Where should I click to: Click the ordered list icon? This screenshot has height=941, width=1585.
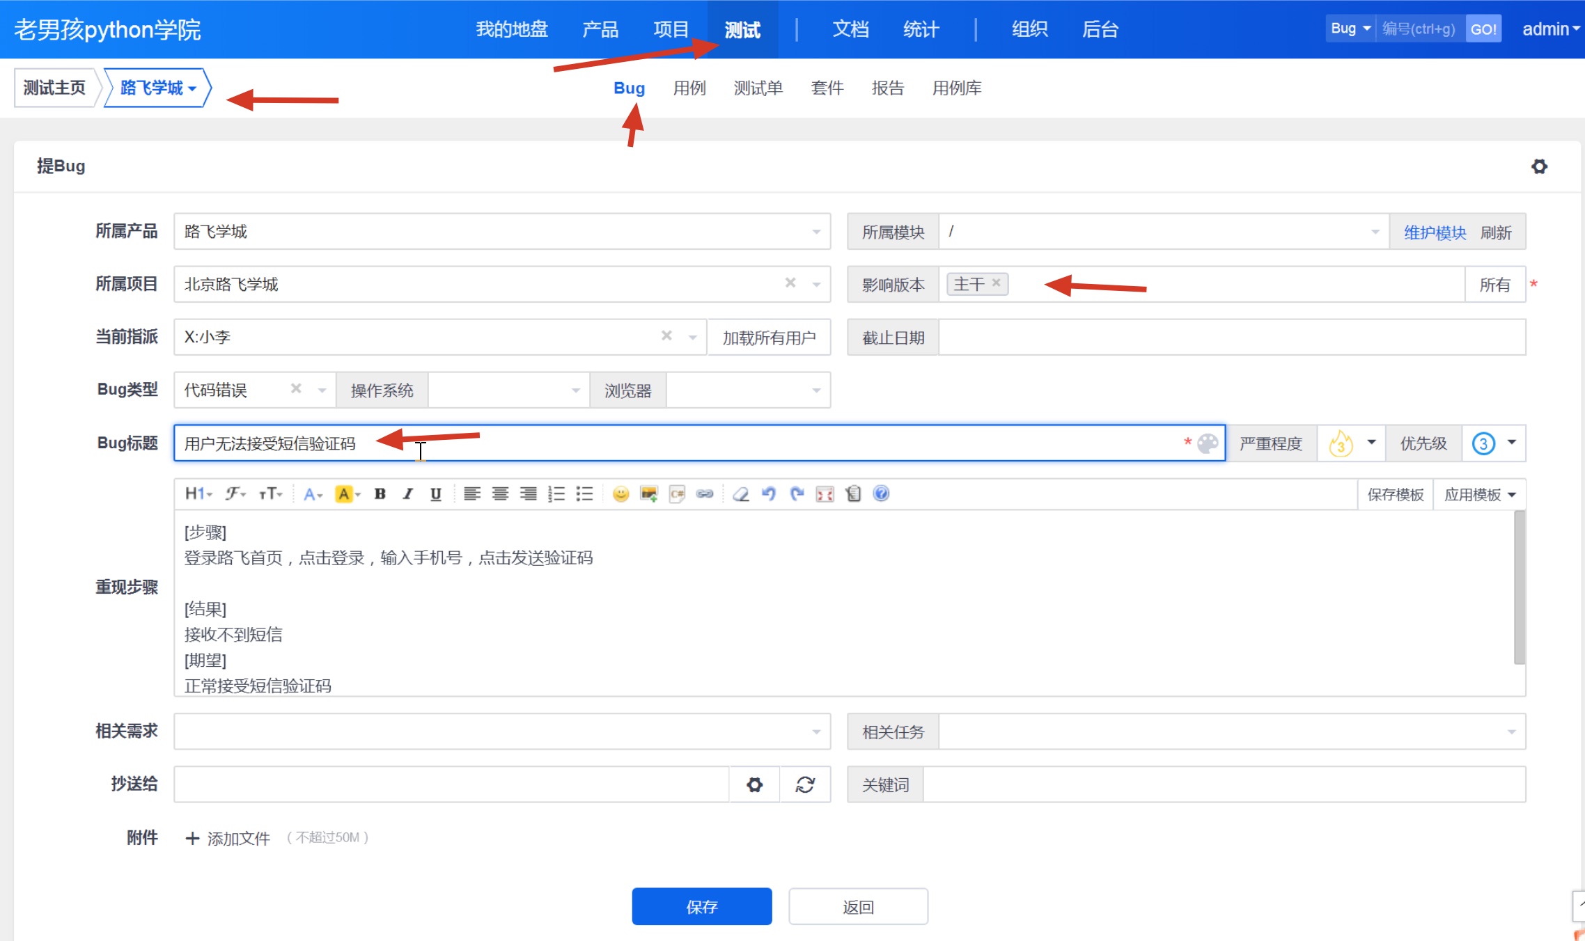(x=556, y=494)
